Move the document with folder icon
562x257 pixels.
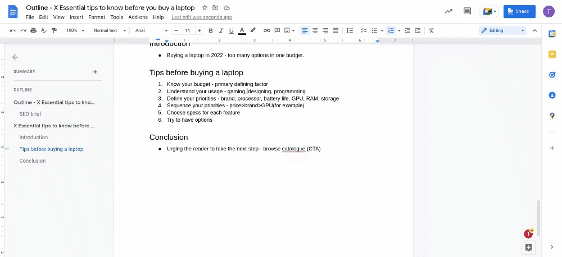pyautogui.click(x=215, y=7)
